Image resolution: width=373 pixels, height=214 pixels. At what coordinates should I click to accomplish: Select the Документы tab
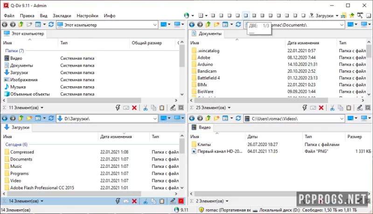point(207,34)
